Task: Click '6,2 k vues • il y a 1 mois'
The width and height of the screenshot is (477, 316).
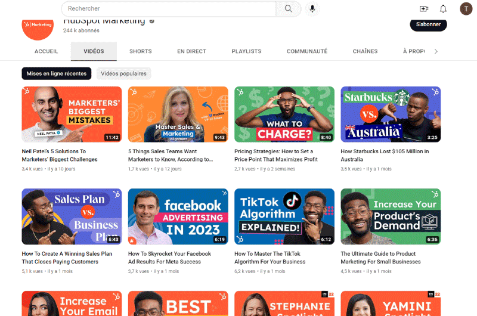Action: coord(260,271)
